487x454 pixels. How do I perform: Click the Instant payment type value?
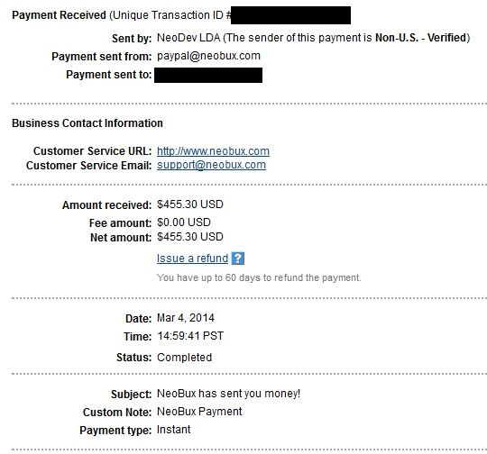click(x=174, y=430)
